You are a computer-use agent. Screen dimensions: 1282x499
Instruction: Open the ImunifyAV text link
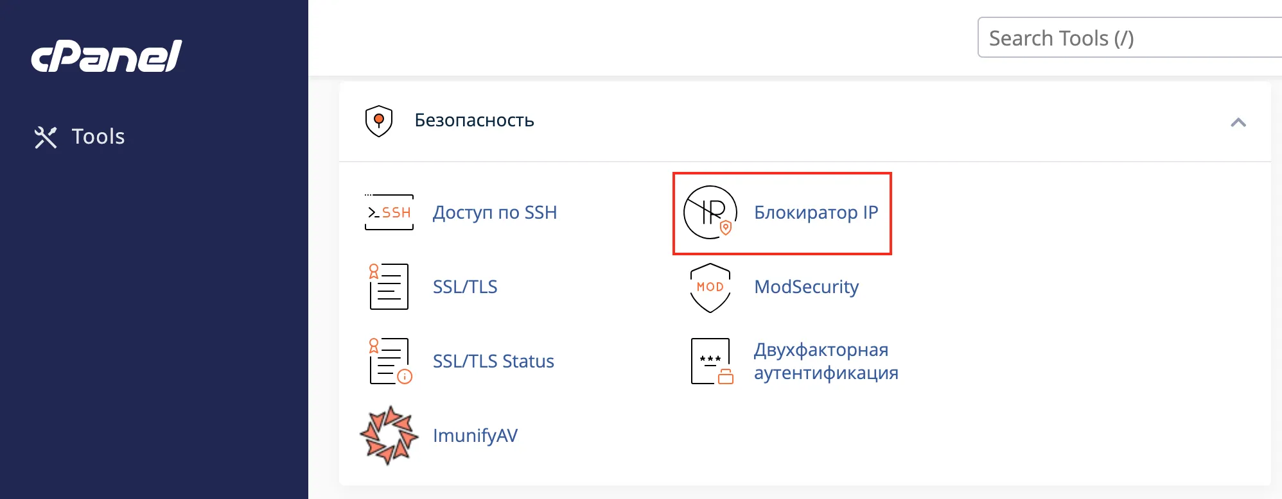[x=475, y=436]
